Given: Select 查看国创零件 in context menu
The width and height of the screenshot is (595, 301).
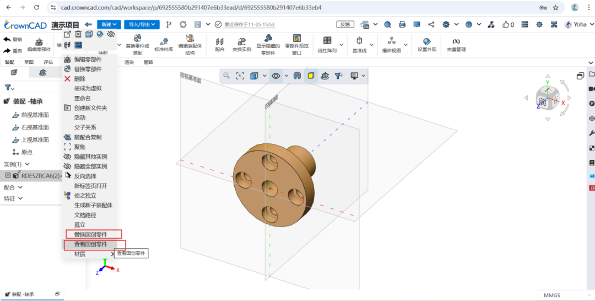Looking at the screenshot, I should [x=90, y=244].
